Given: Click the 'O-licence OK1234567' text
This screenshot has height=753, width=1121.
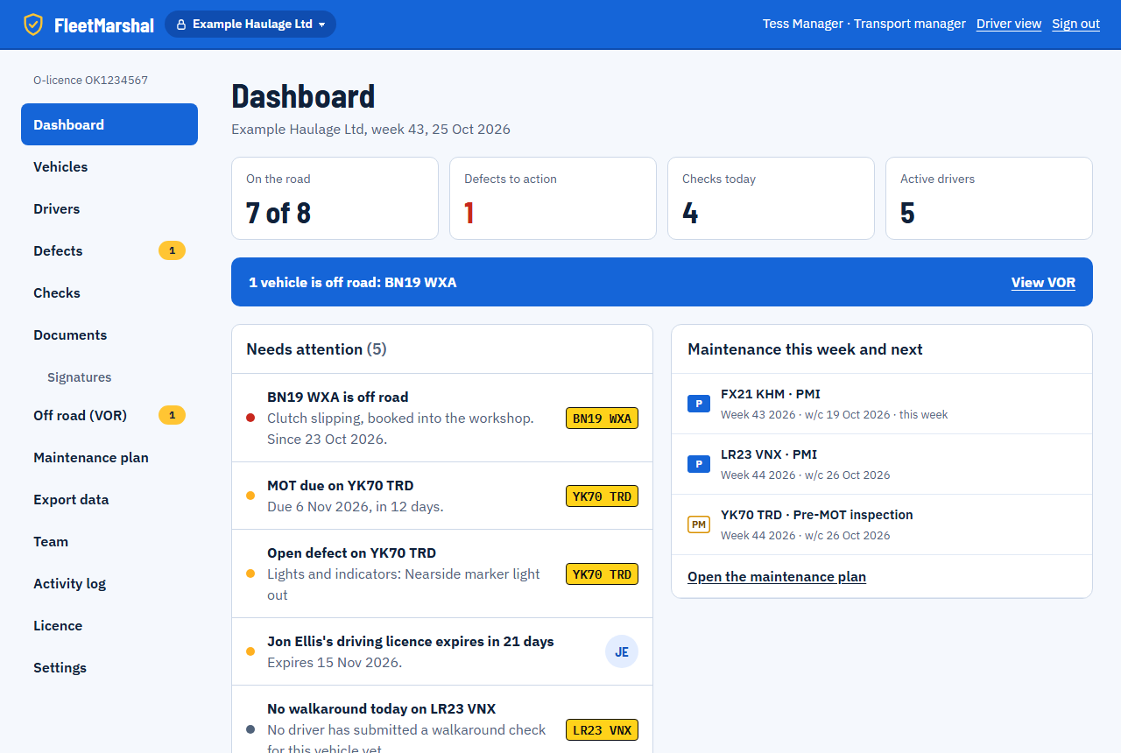Looking at the screenshot, I should pyautogui.click(x=90, y=80).
